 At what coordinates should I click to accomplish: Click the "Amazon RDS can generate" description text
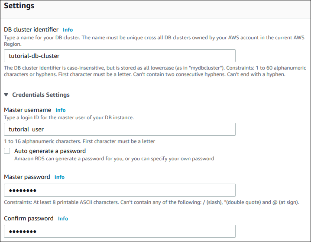pyautogui.click(x=114, y=159)
